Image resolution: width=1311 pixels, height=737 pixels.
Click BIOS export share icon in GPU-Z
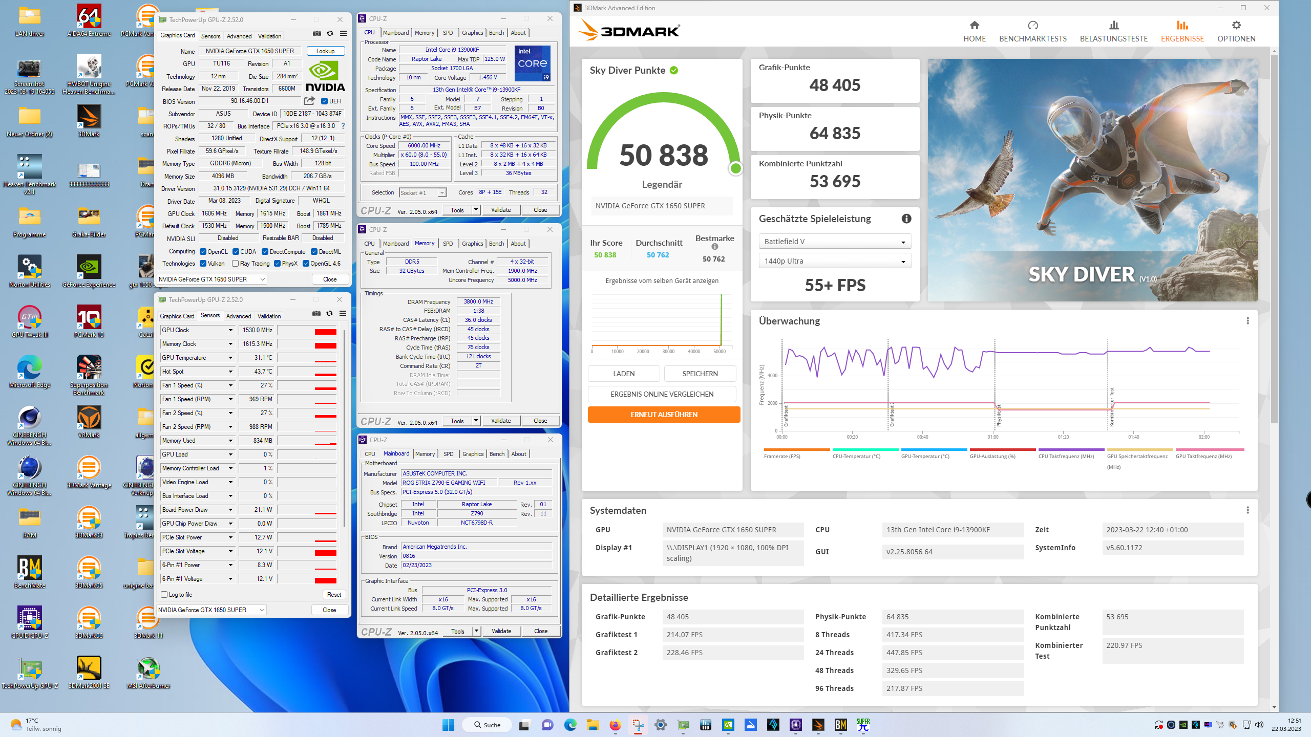pos(309,101)
